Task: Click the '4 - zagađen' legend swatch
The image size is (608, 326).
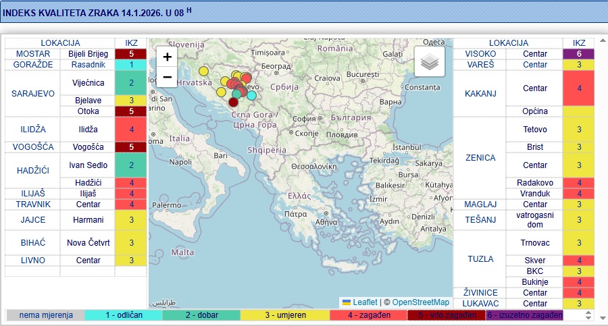Action: click(367, 315)
